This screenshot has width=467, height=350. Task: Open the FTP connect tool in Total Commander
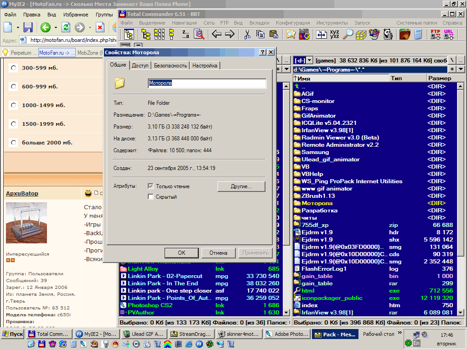[x=436, y=35]
